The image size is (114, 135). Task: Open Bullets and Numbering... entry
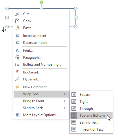41,64
